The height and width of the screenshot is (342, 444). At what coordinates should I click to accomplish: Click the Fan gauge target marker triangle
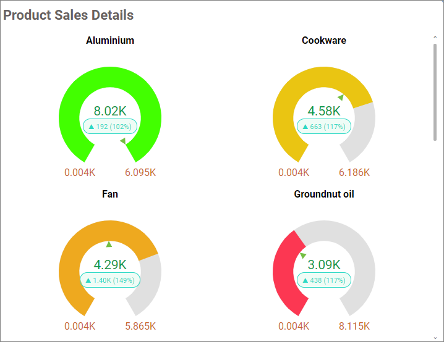(109, 244)
